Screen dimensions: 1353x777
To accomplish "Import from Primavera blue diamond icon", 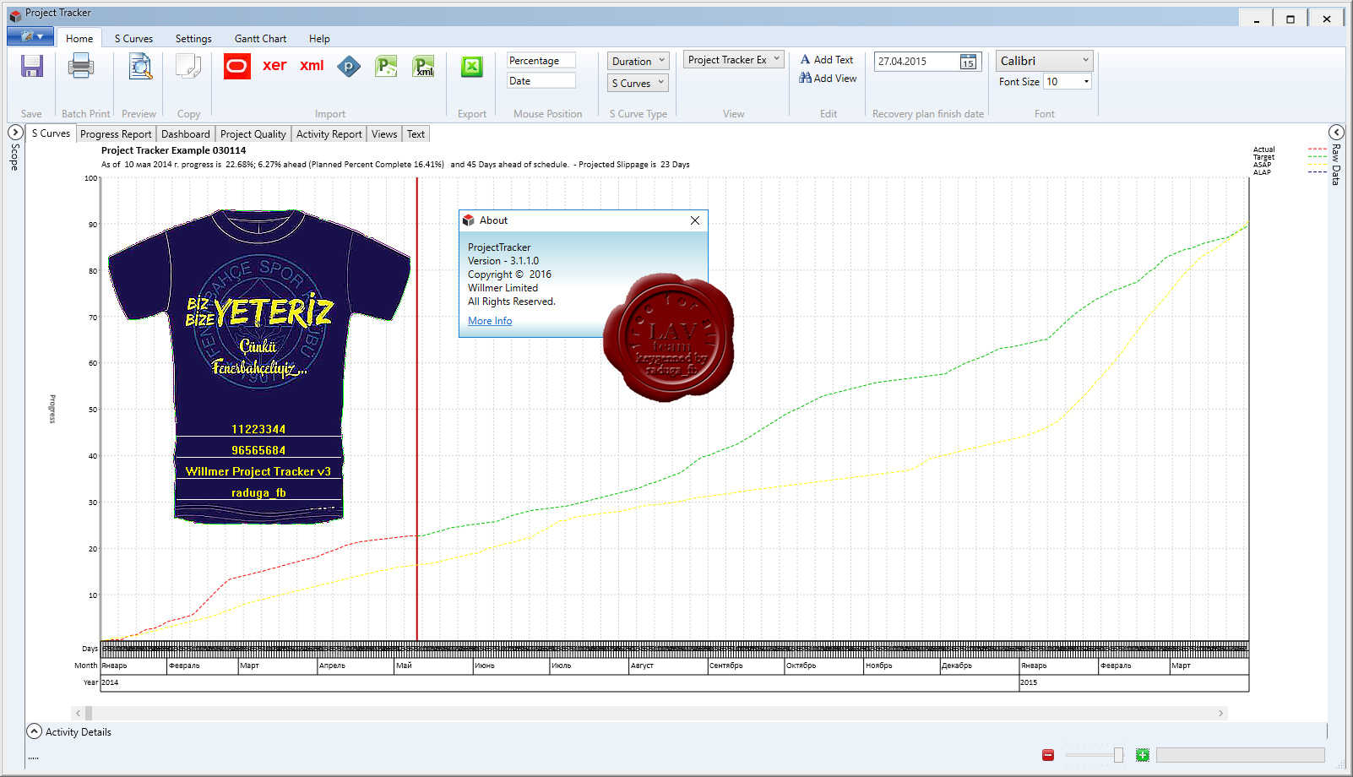I will click(349, 66).
